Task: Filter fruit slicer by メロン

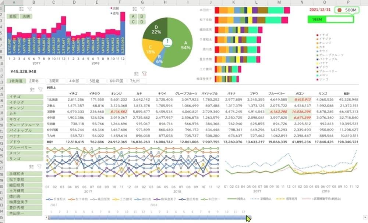Action: [x=25, y=153]
